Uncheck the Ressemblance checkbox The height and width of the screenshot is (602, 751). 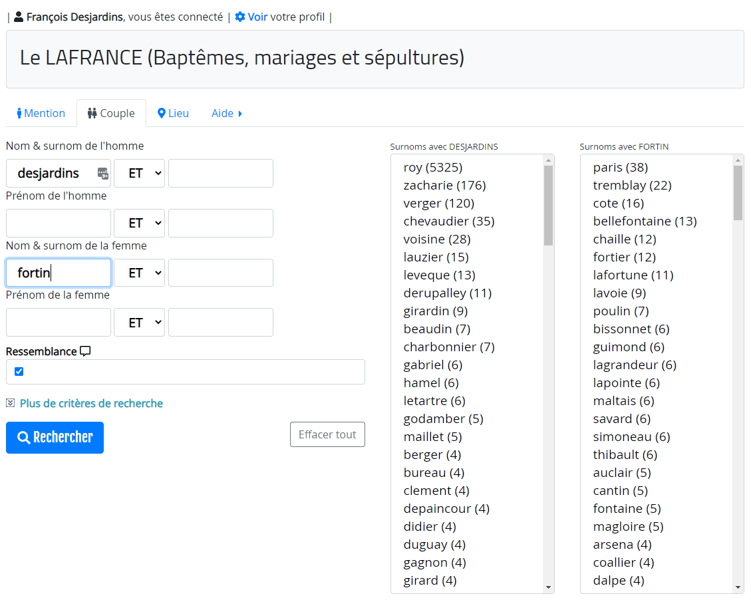pos(19,372)
